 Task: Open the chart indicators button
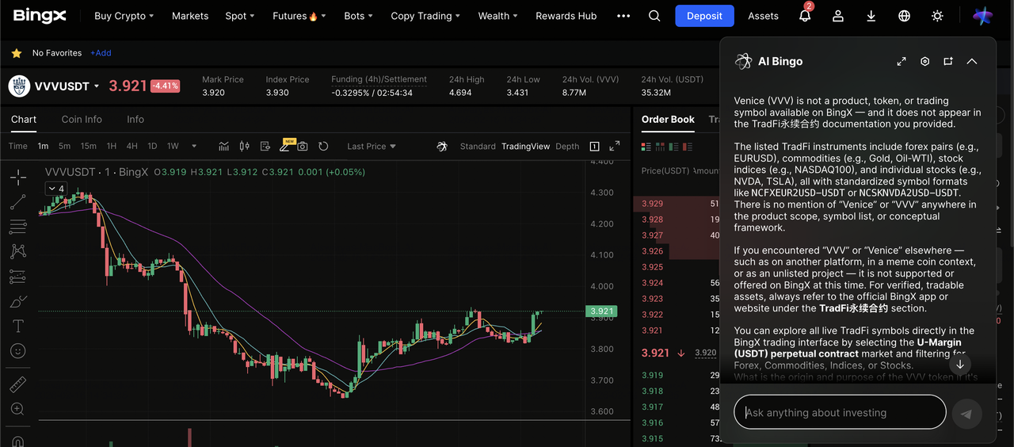click(x=224, y=147)
